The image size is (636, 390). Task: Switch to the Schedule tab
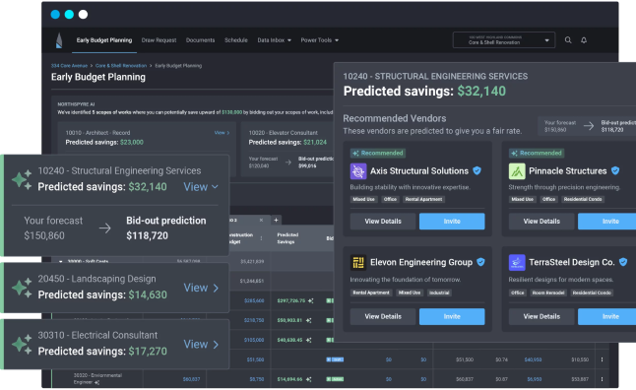pos(236,40)
